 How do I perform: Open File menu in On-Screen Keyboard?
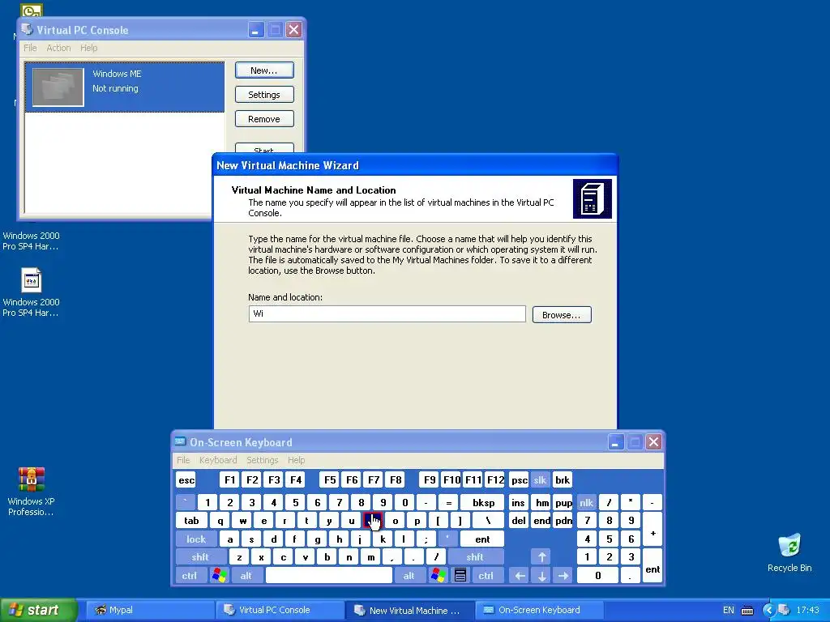click(183, 460)
